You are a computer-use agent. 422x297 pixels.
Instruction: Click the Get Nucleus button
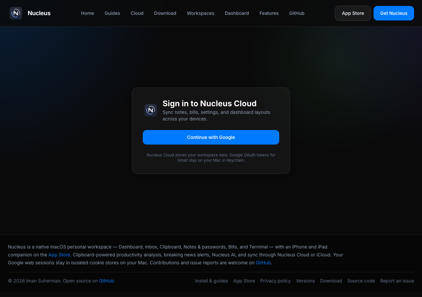click(x=394, y=13)
